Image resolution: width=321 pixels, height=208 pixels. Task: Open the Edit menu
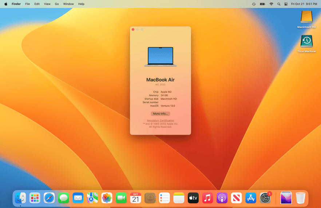pos(37,4)
